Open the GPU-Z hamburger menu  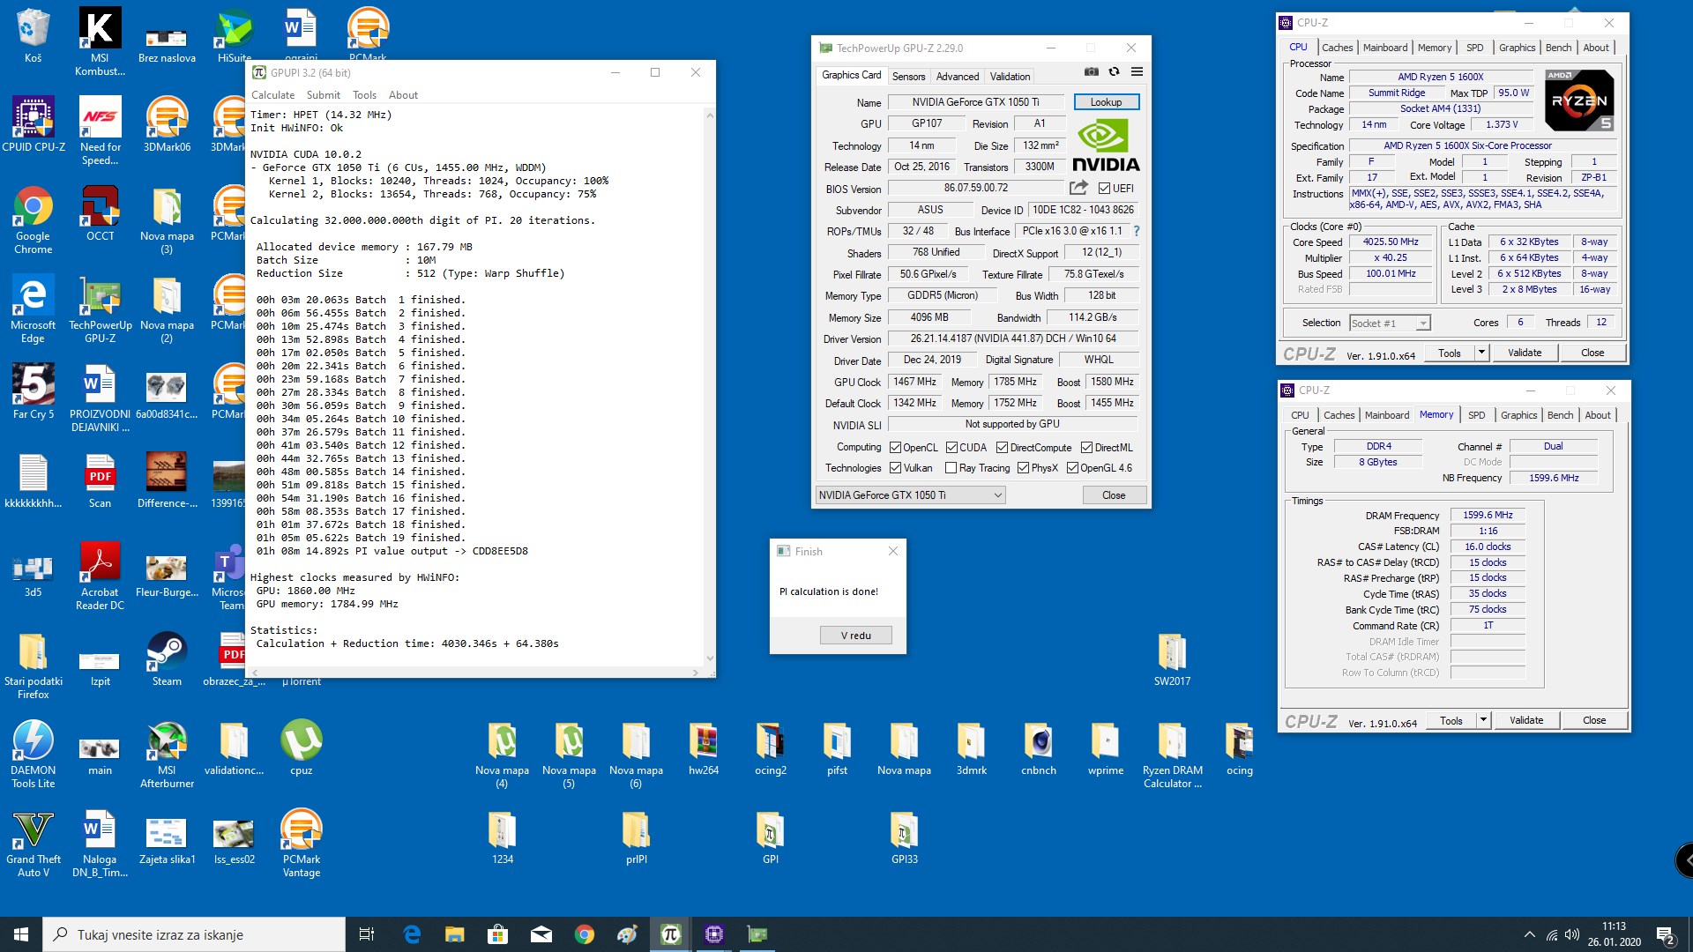(1137, 72)
